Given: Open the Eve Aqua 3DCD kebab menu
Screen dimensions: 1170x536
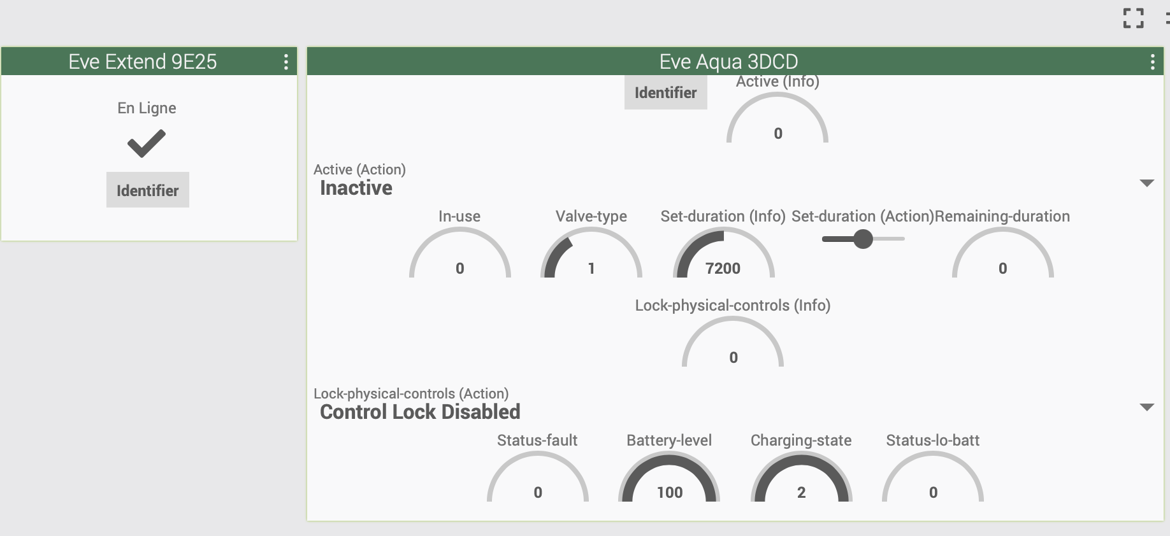Looking at the screenshot, I should (x=1152, y=62).
